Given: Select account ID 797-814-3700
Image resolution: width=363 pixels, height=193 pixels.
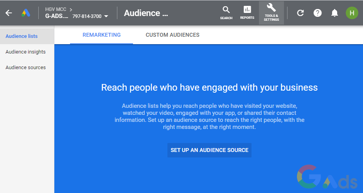Looking at the screenshot, I should coord(87,16).
